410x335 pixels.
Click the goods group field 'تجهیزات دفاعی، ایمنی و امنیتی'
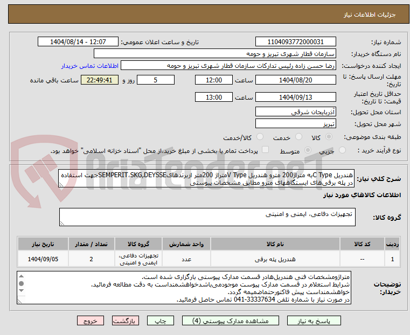(207, 217)
